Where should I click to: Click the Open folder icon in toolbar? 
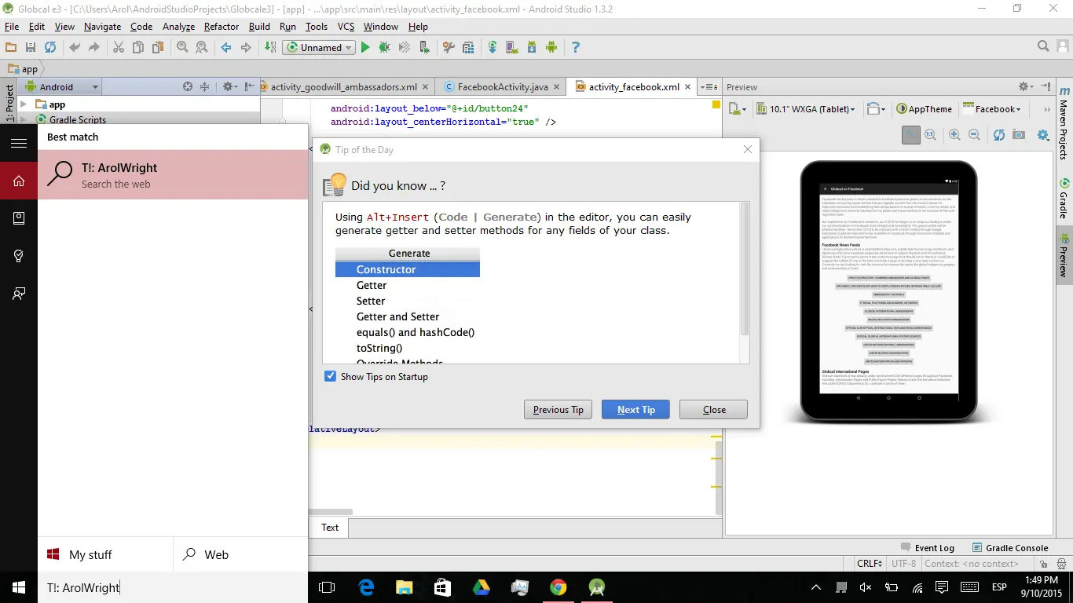click(11, 48)
